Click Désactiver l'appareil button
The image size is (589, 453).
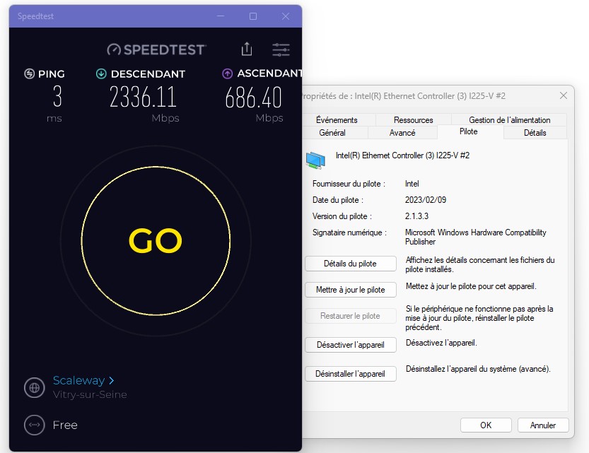351,345
